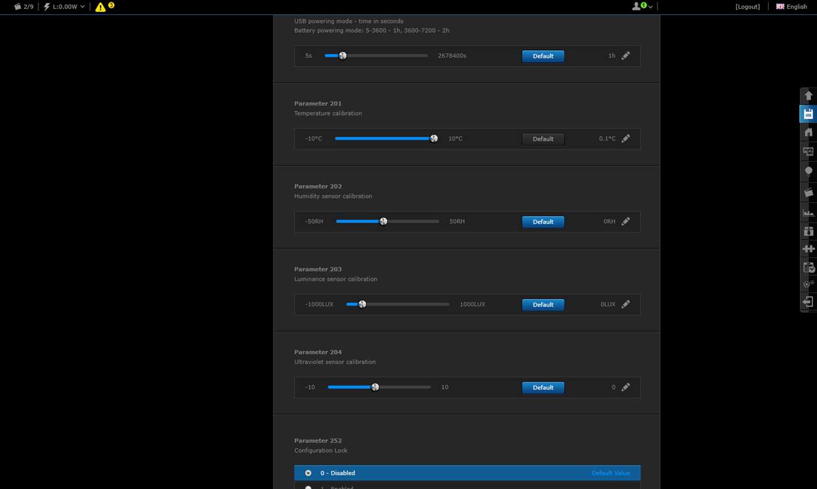Open the light bulb sidebar icon
Screen dimensions: 817x489
coord(808,171)
